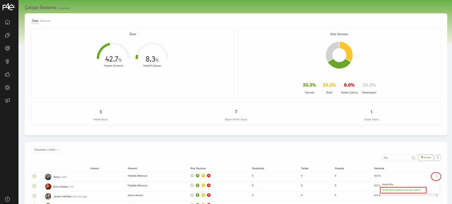Click the megaphone announcements icon

point(7,101)
